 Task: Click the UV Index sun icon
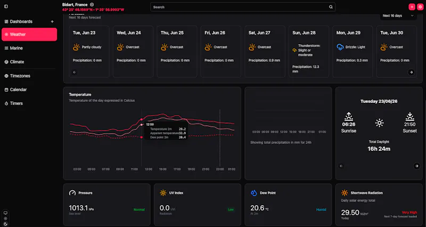(x=163, y=193)
